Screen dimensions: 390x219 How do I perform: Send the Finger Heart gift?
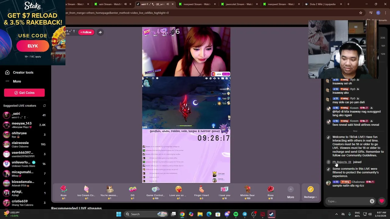pos(201,193)
